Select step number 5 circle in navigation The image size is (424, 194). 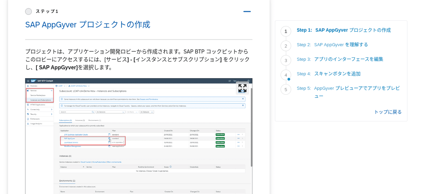tap(286, 89)
